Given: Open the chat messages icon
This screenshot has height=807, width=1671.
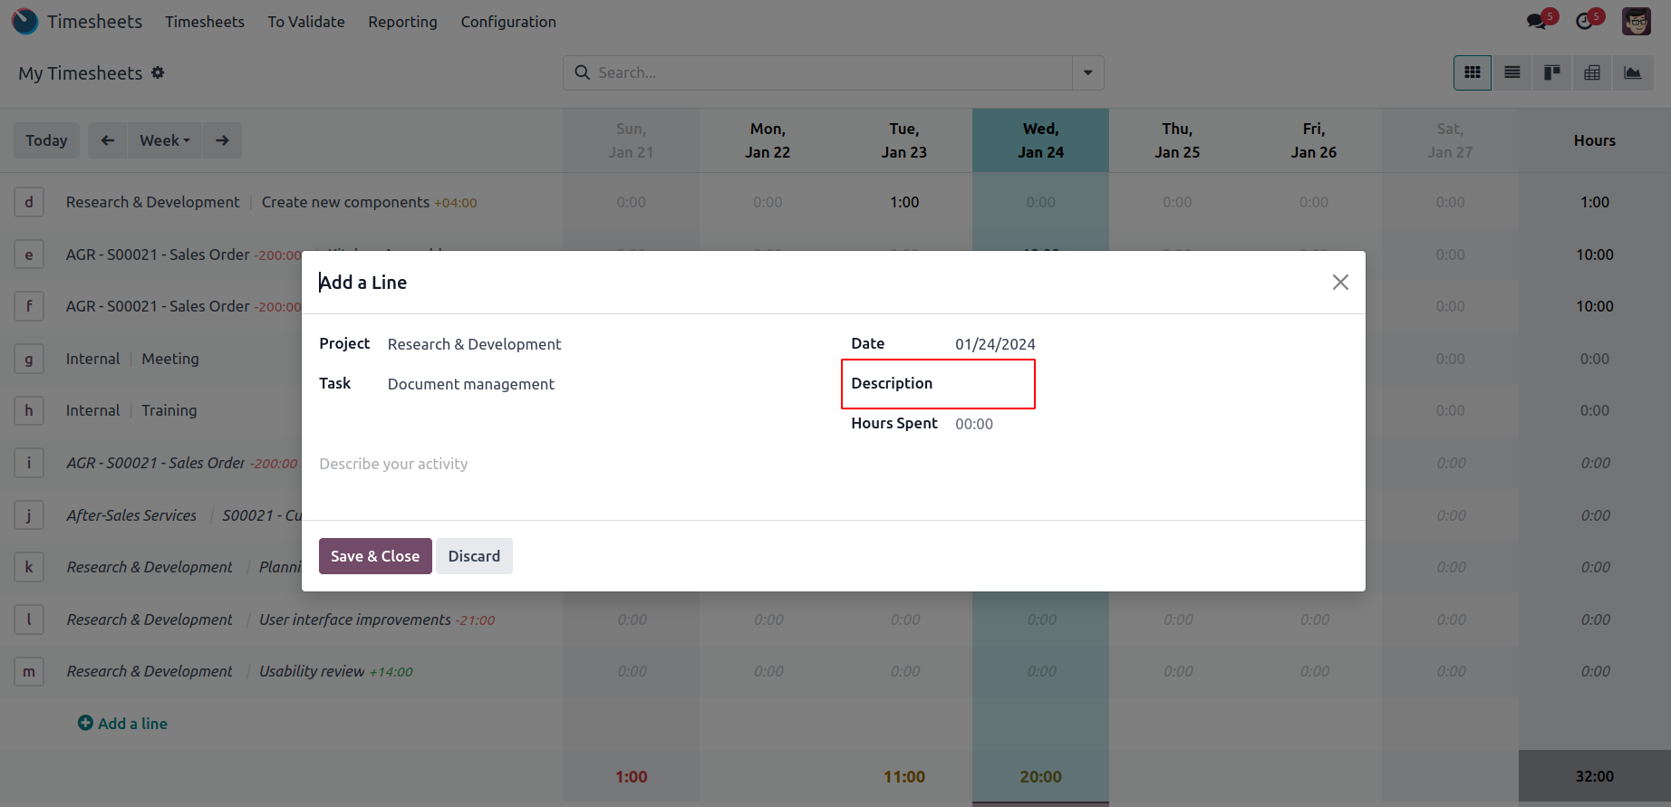Looking at the screenshot, I should tap(1537, 21).
